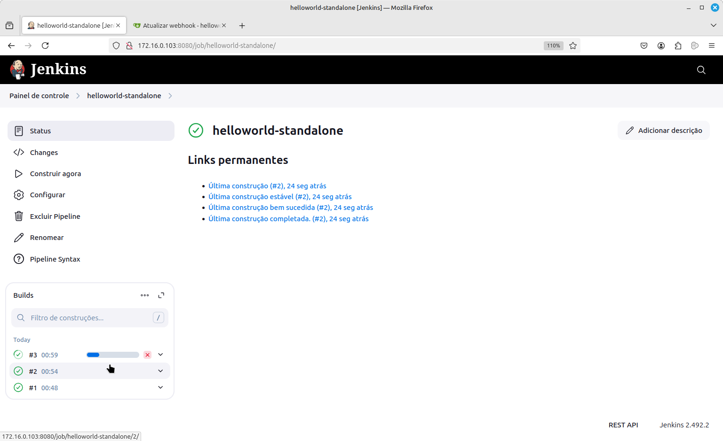723x441 pixels.
Task: Click the Adicionar descrição button
Action: click(663, 131)
